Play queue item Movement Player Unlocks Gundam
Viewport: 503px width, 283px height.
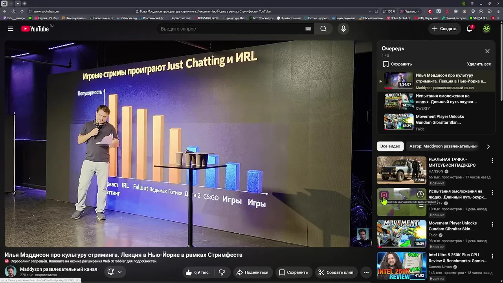pyautogui.click(x=436, y=122)
